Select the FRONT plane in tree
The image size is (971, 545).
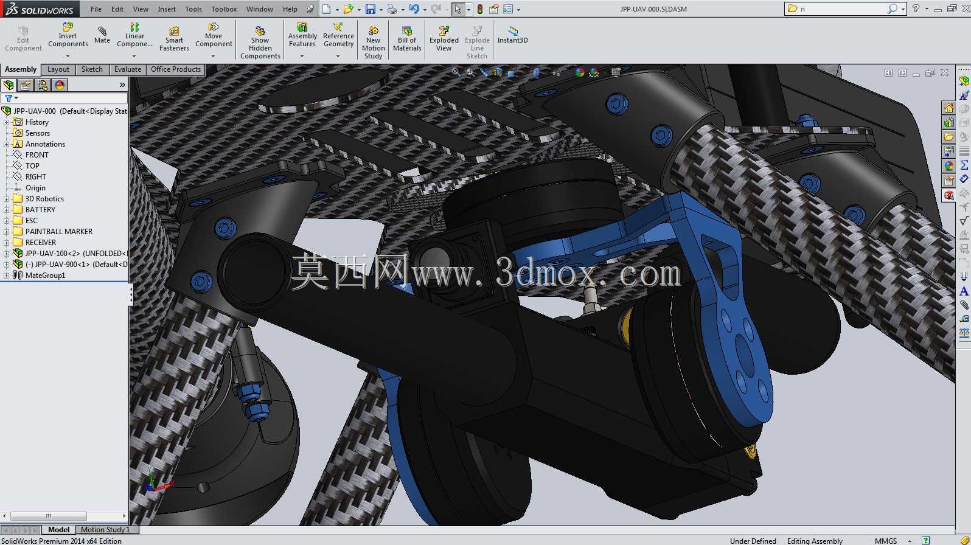point(30,155)
